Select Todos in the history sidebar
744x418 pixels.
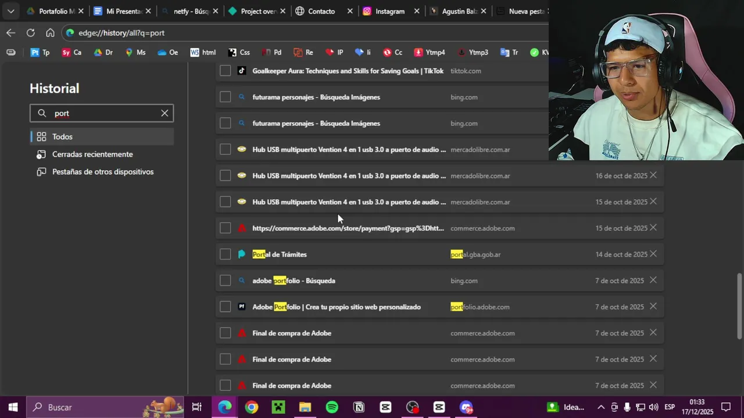click(102, 137)
